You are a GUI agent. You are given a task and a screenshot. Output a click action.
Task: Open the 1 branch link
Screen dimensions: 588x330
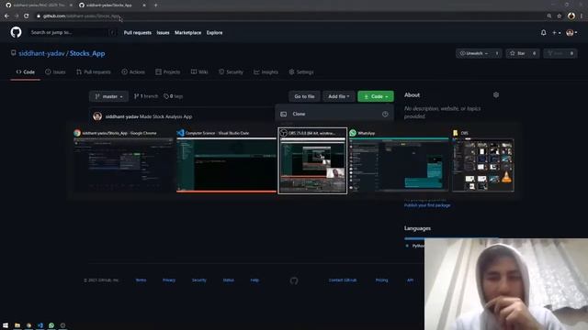(146, 96)
